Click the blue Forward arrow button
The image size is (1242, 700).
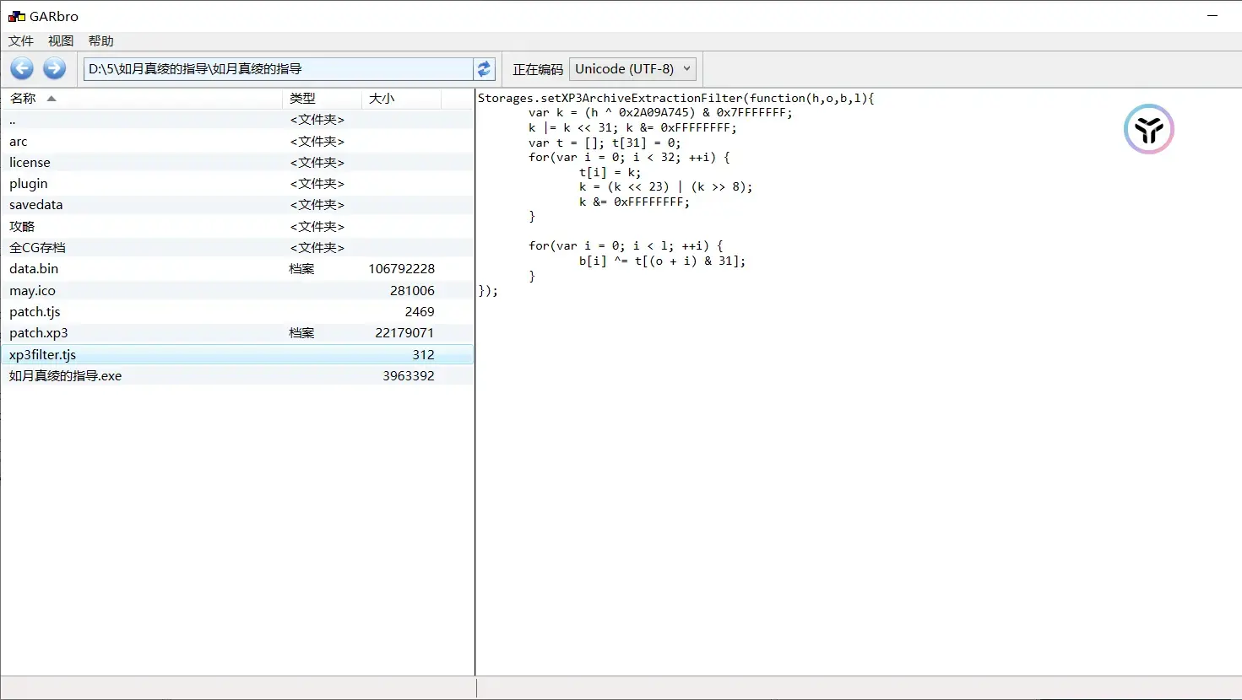[x=54, y=68]
